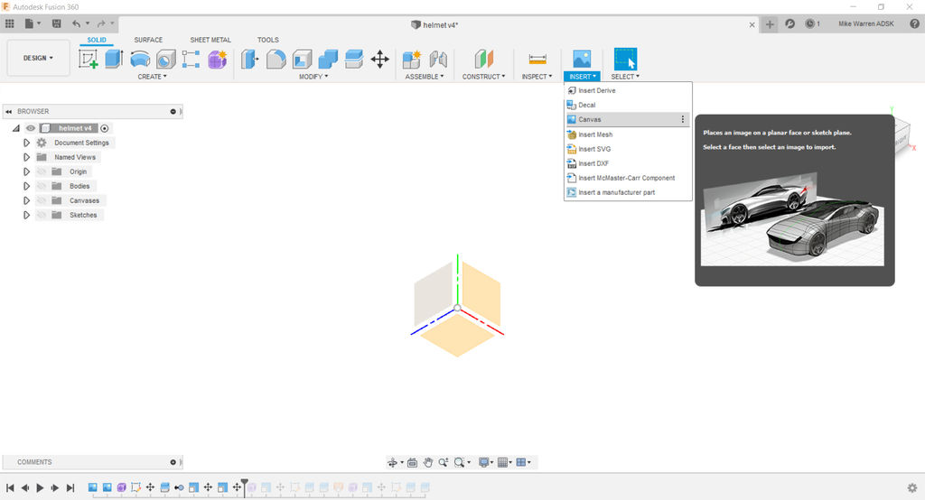The width and height of the screenshot is (925, 500).
Task: Collapse the helmet v4 root node
Action: [x=16, y=128]
